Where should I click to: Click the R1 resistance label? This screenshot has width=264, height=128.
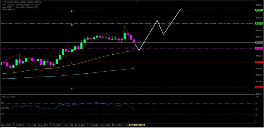[x=72, y=25]
